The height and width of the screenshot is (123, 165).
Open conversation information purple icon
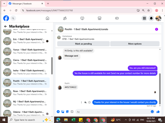tap(156, 29)
